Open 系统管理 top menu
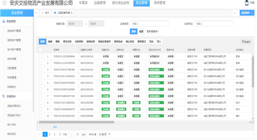Viewport: 257px width, 140px height. click(159, 3)
